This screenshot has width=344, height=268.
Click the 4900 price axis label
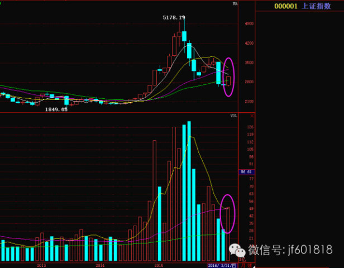click(x=249, y=23)
